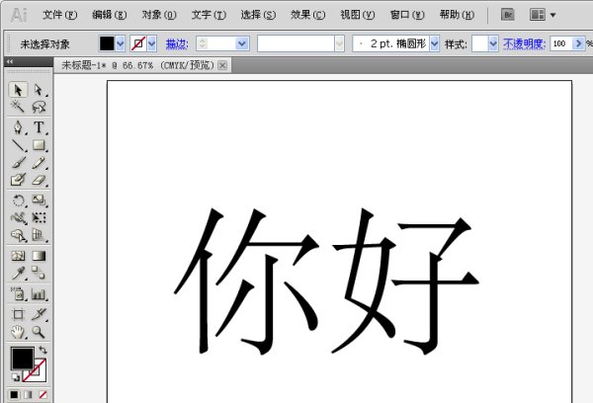Select the Eyedropper tool
Screen dimensions: 593x403
click(18, 273)
